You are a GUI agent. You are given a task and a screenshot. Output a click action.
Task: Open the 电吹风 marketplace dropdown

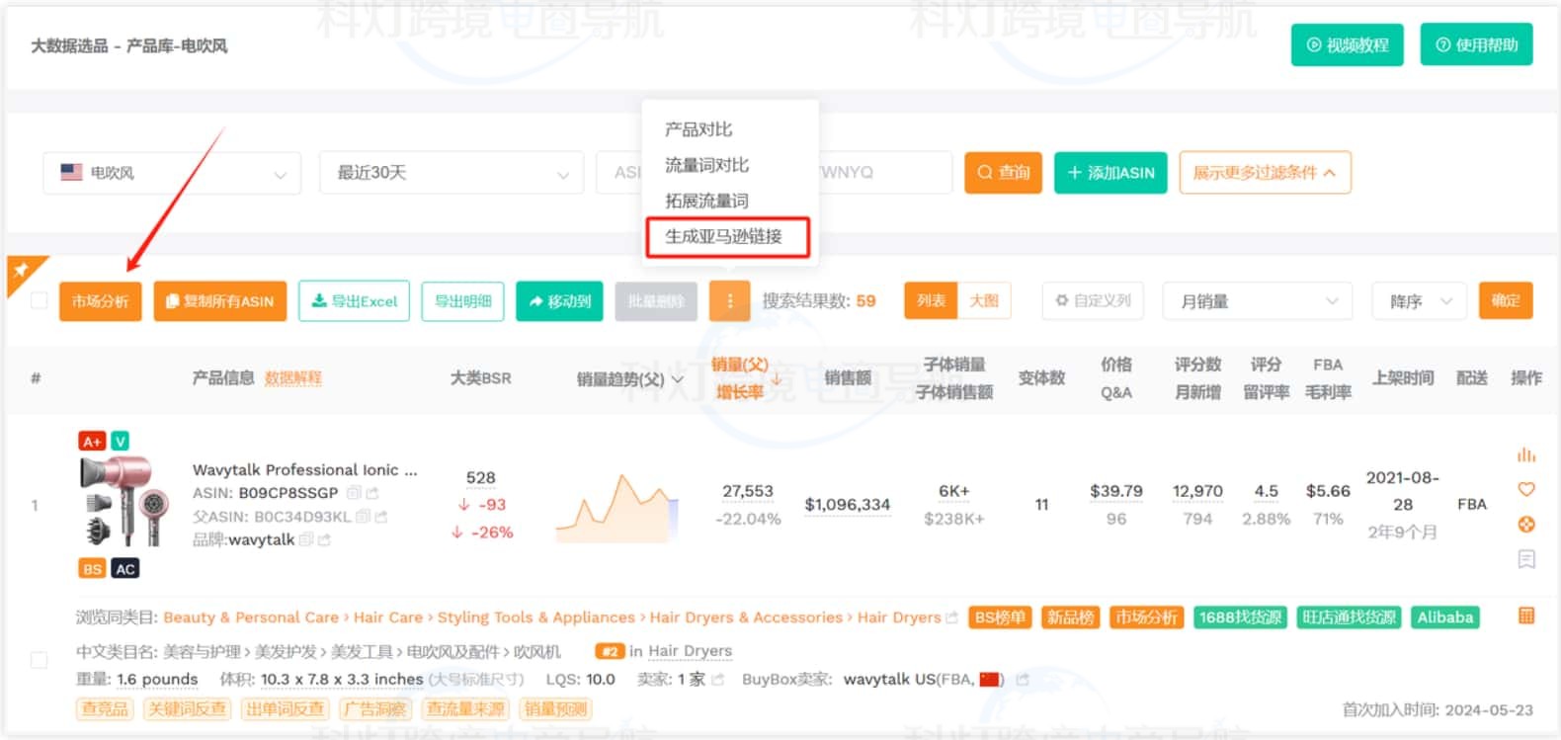tap(172, 173)
